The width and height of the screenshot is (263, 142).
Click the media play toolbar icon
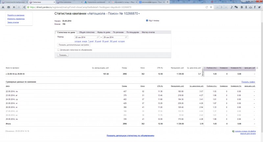click(222, 7)
